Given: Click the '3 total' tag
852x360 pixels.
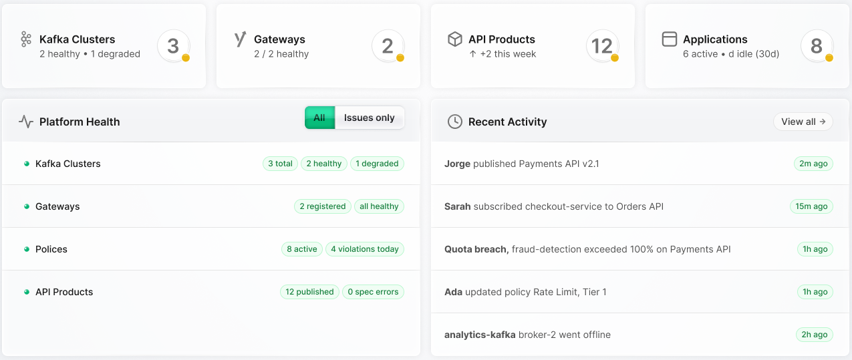Looking at the screenshot, I should 281,164.
